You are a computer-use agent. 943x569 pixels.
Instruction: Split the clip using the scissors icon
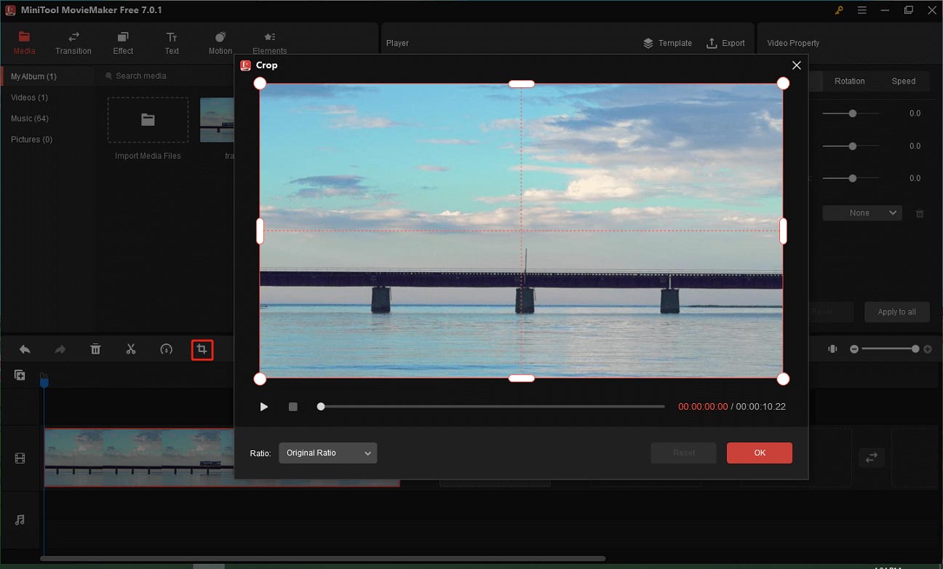tap(131, 349)
